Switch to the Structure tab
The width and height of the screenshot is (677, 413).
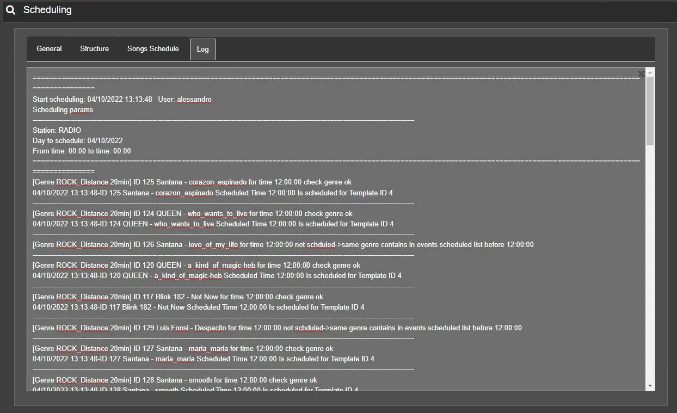94,49
